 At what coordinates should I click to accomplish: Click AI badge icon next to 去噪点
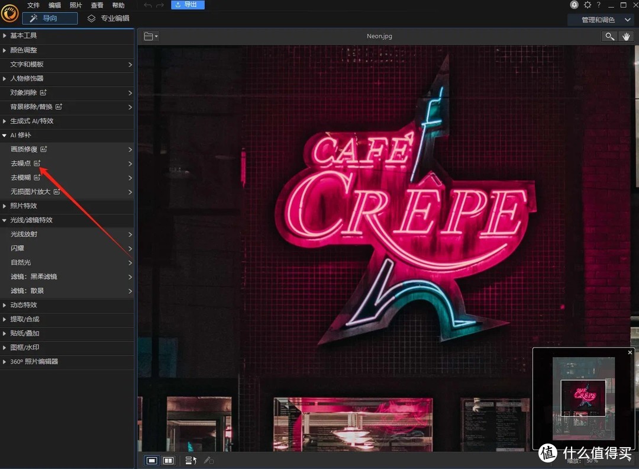37,163
